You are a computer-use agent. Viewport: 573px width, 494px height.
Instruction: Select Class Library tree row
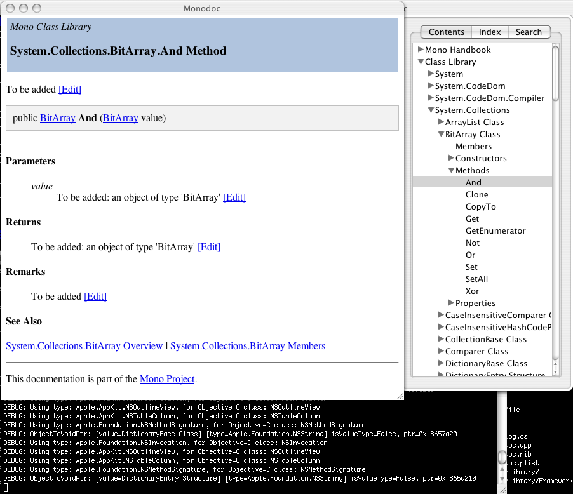(x=482, y=62)
